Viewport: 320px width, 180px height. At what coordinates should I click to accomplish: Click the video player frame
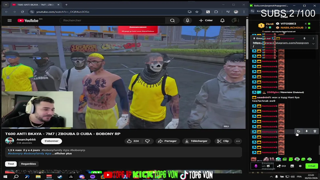point(123,77)
